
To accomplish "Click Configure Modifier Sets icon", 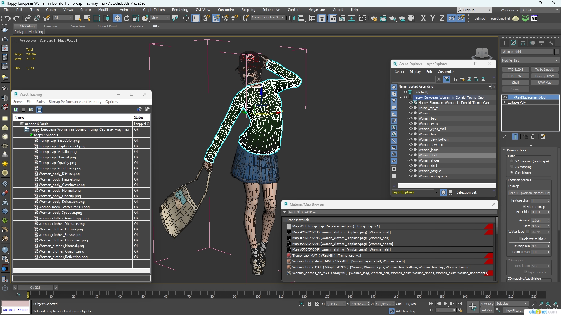I will pos(543,136).
